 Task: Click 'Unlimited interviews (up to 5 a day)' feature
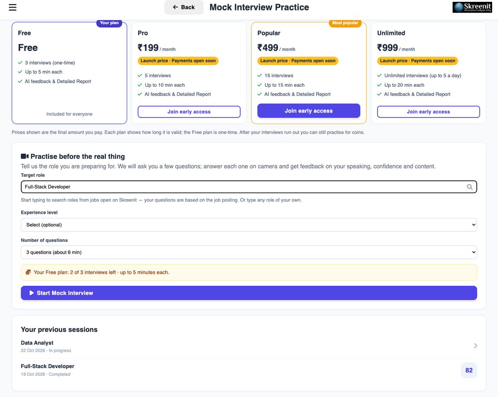423,76
